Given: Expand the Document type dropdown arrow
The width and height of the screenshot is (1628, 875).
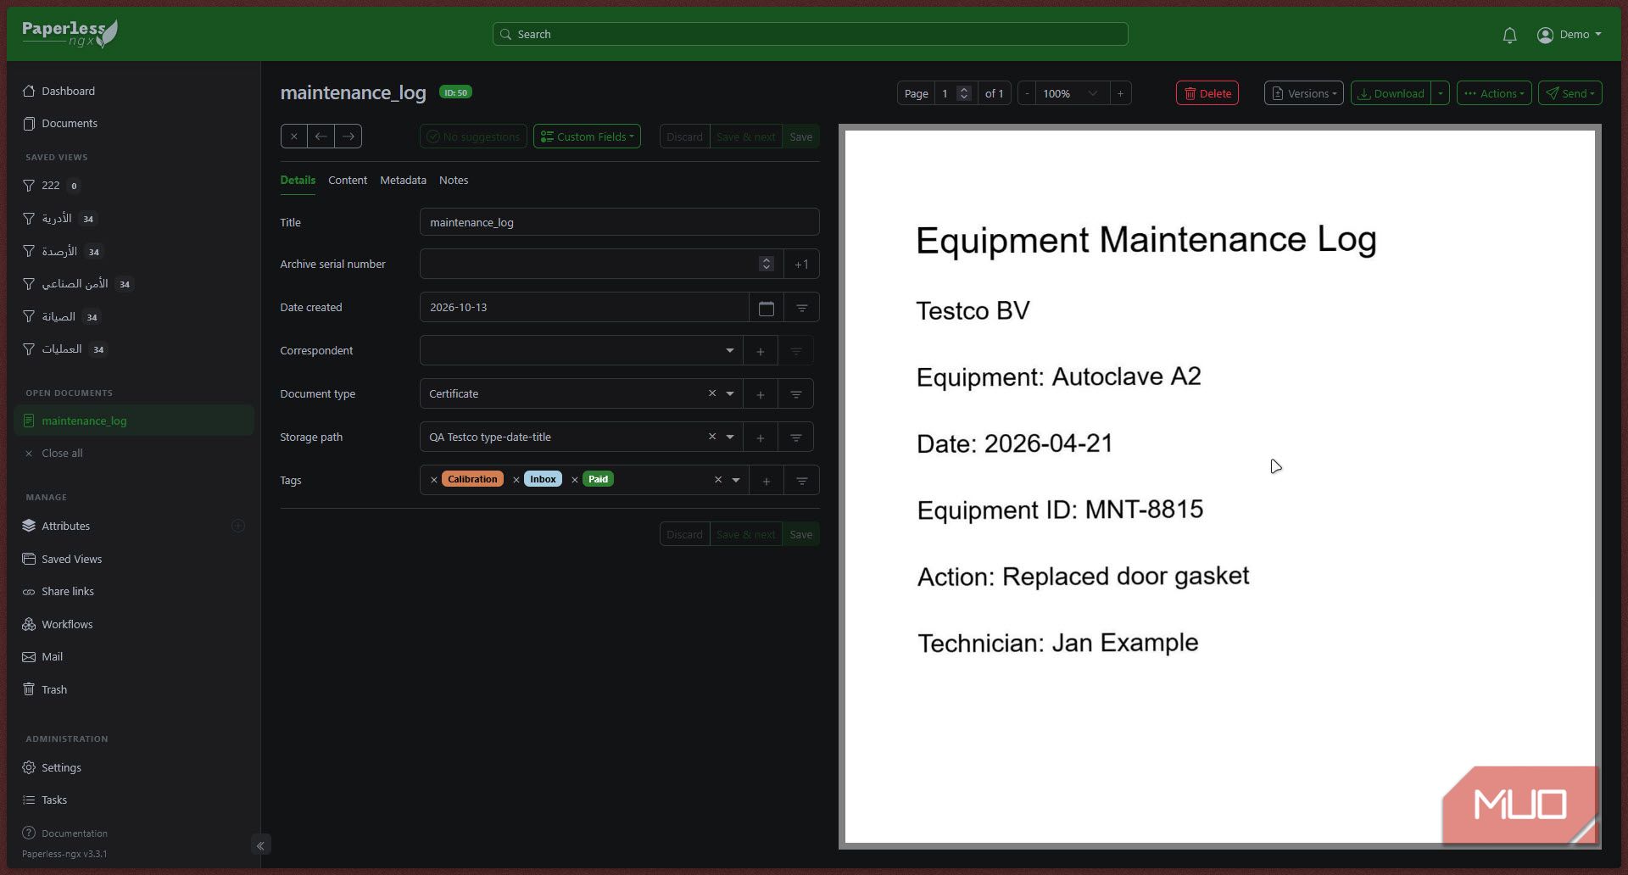Looking at the screenshot, I should 730,393.
